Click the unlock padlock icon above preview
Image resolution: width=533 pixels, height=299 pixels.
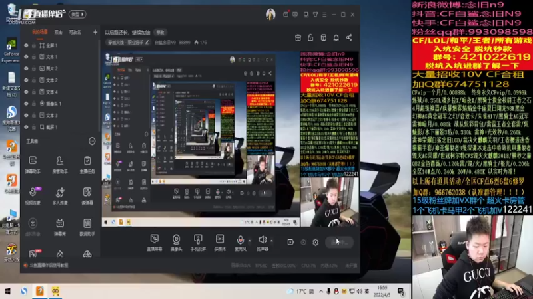(310, 38)
